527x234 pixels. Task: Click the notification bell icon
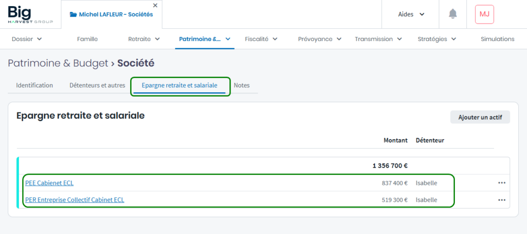pyautogui.click(x=452, y=14)
